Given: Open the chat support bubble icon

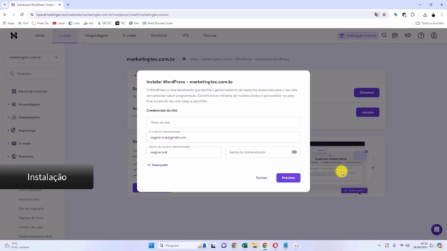Looking at the screenshot, I should [437, 229].
